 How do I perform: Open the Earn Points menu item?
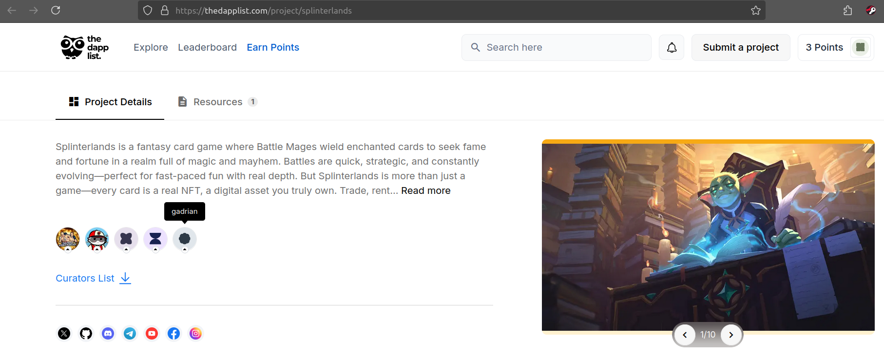click(273, 47)
